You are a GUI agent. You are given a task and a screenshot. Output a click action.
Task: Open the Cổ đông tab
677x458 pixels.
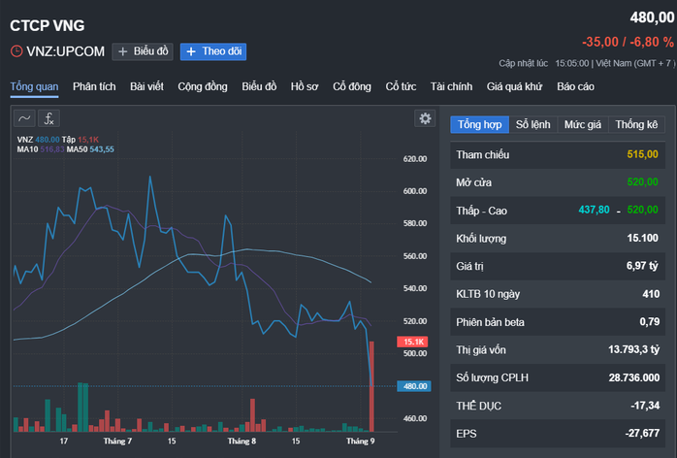point(352,87)
